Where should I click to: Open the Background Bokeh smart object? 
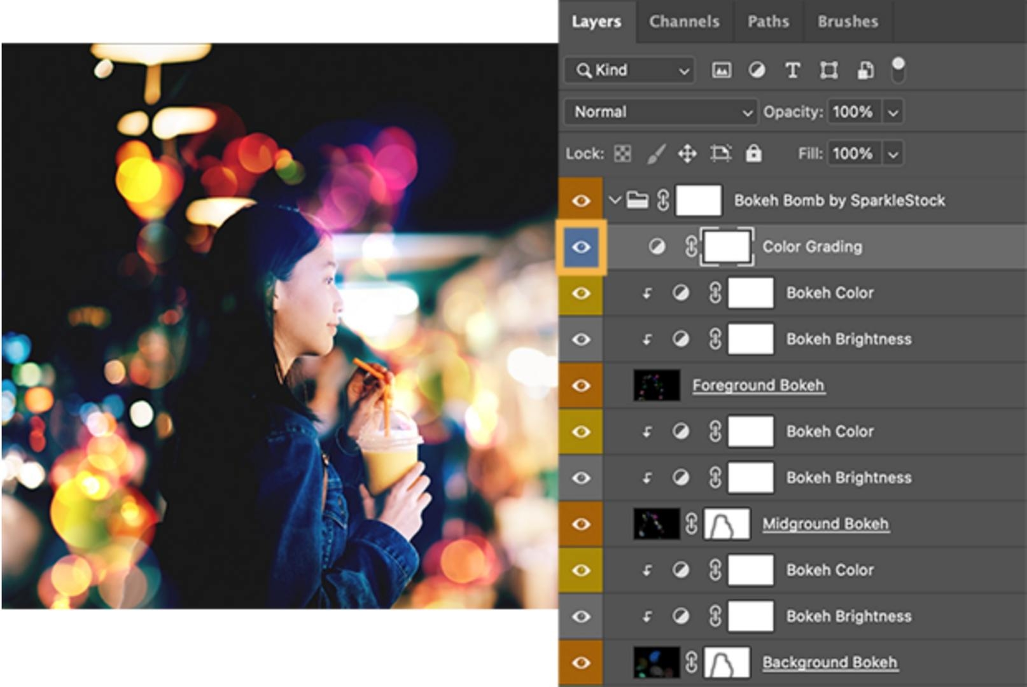coord(655,662)
